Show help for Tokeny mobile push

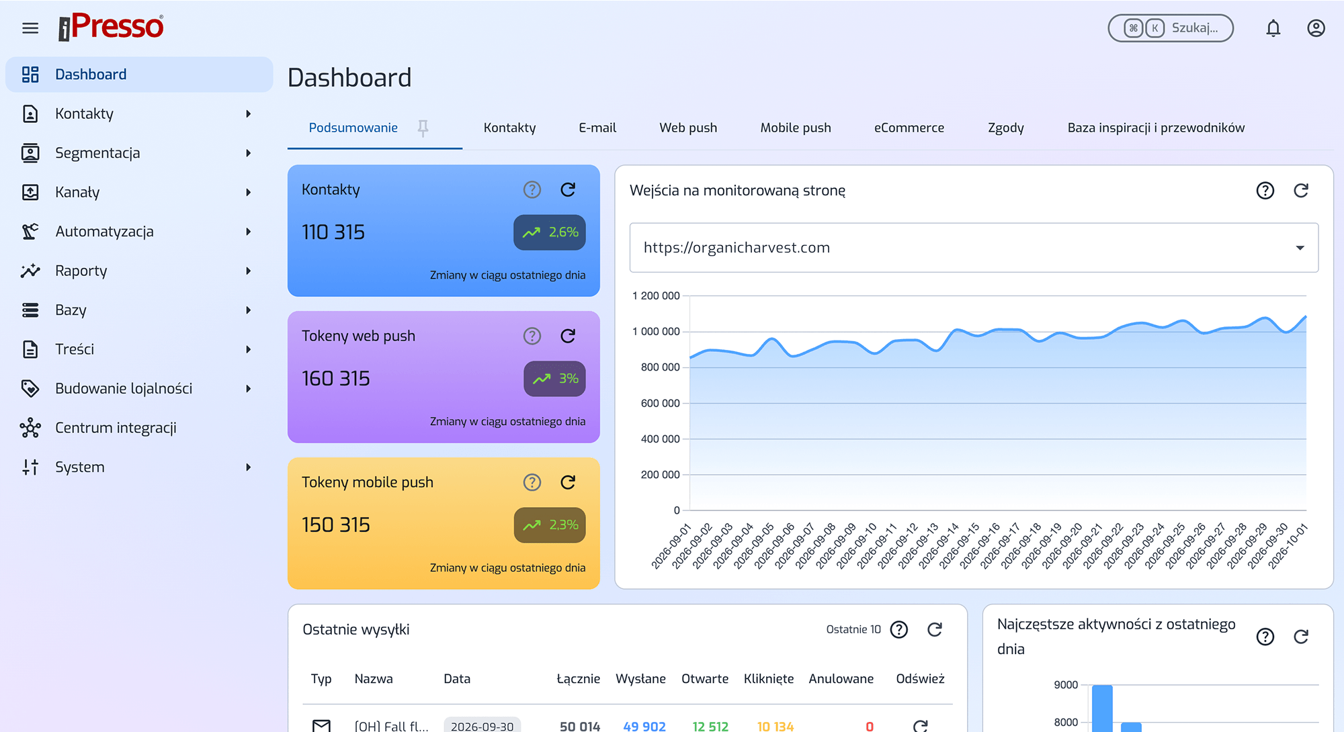click(532, 482)
